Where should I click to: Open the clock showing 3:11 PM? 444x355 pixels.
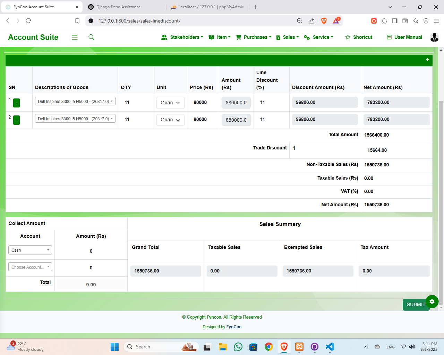(x=429, y=347)
